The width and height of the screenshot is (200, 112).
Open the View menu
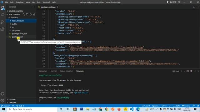[28, 2]
